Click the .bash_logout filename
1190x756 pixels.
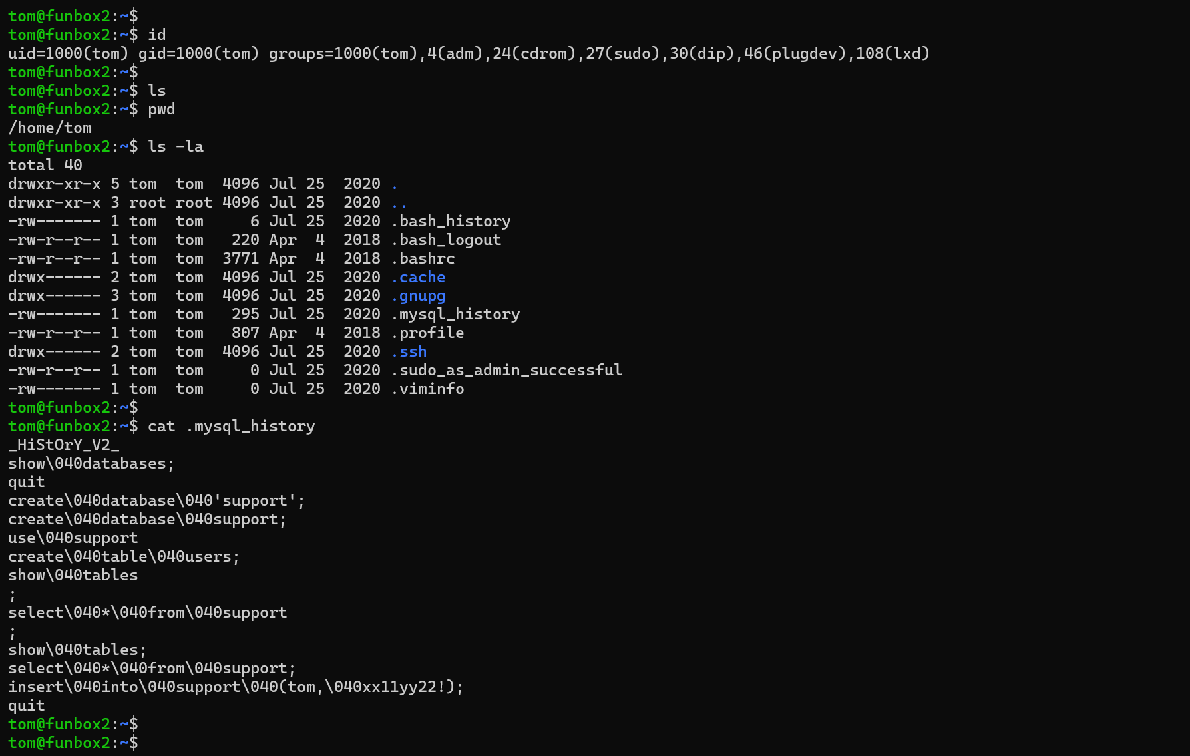[x=446, y=240]
